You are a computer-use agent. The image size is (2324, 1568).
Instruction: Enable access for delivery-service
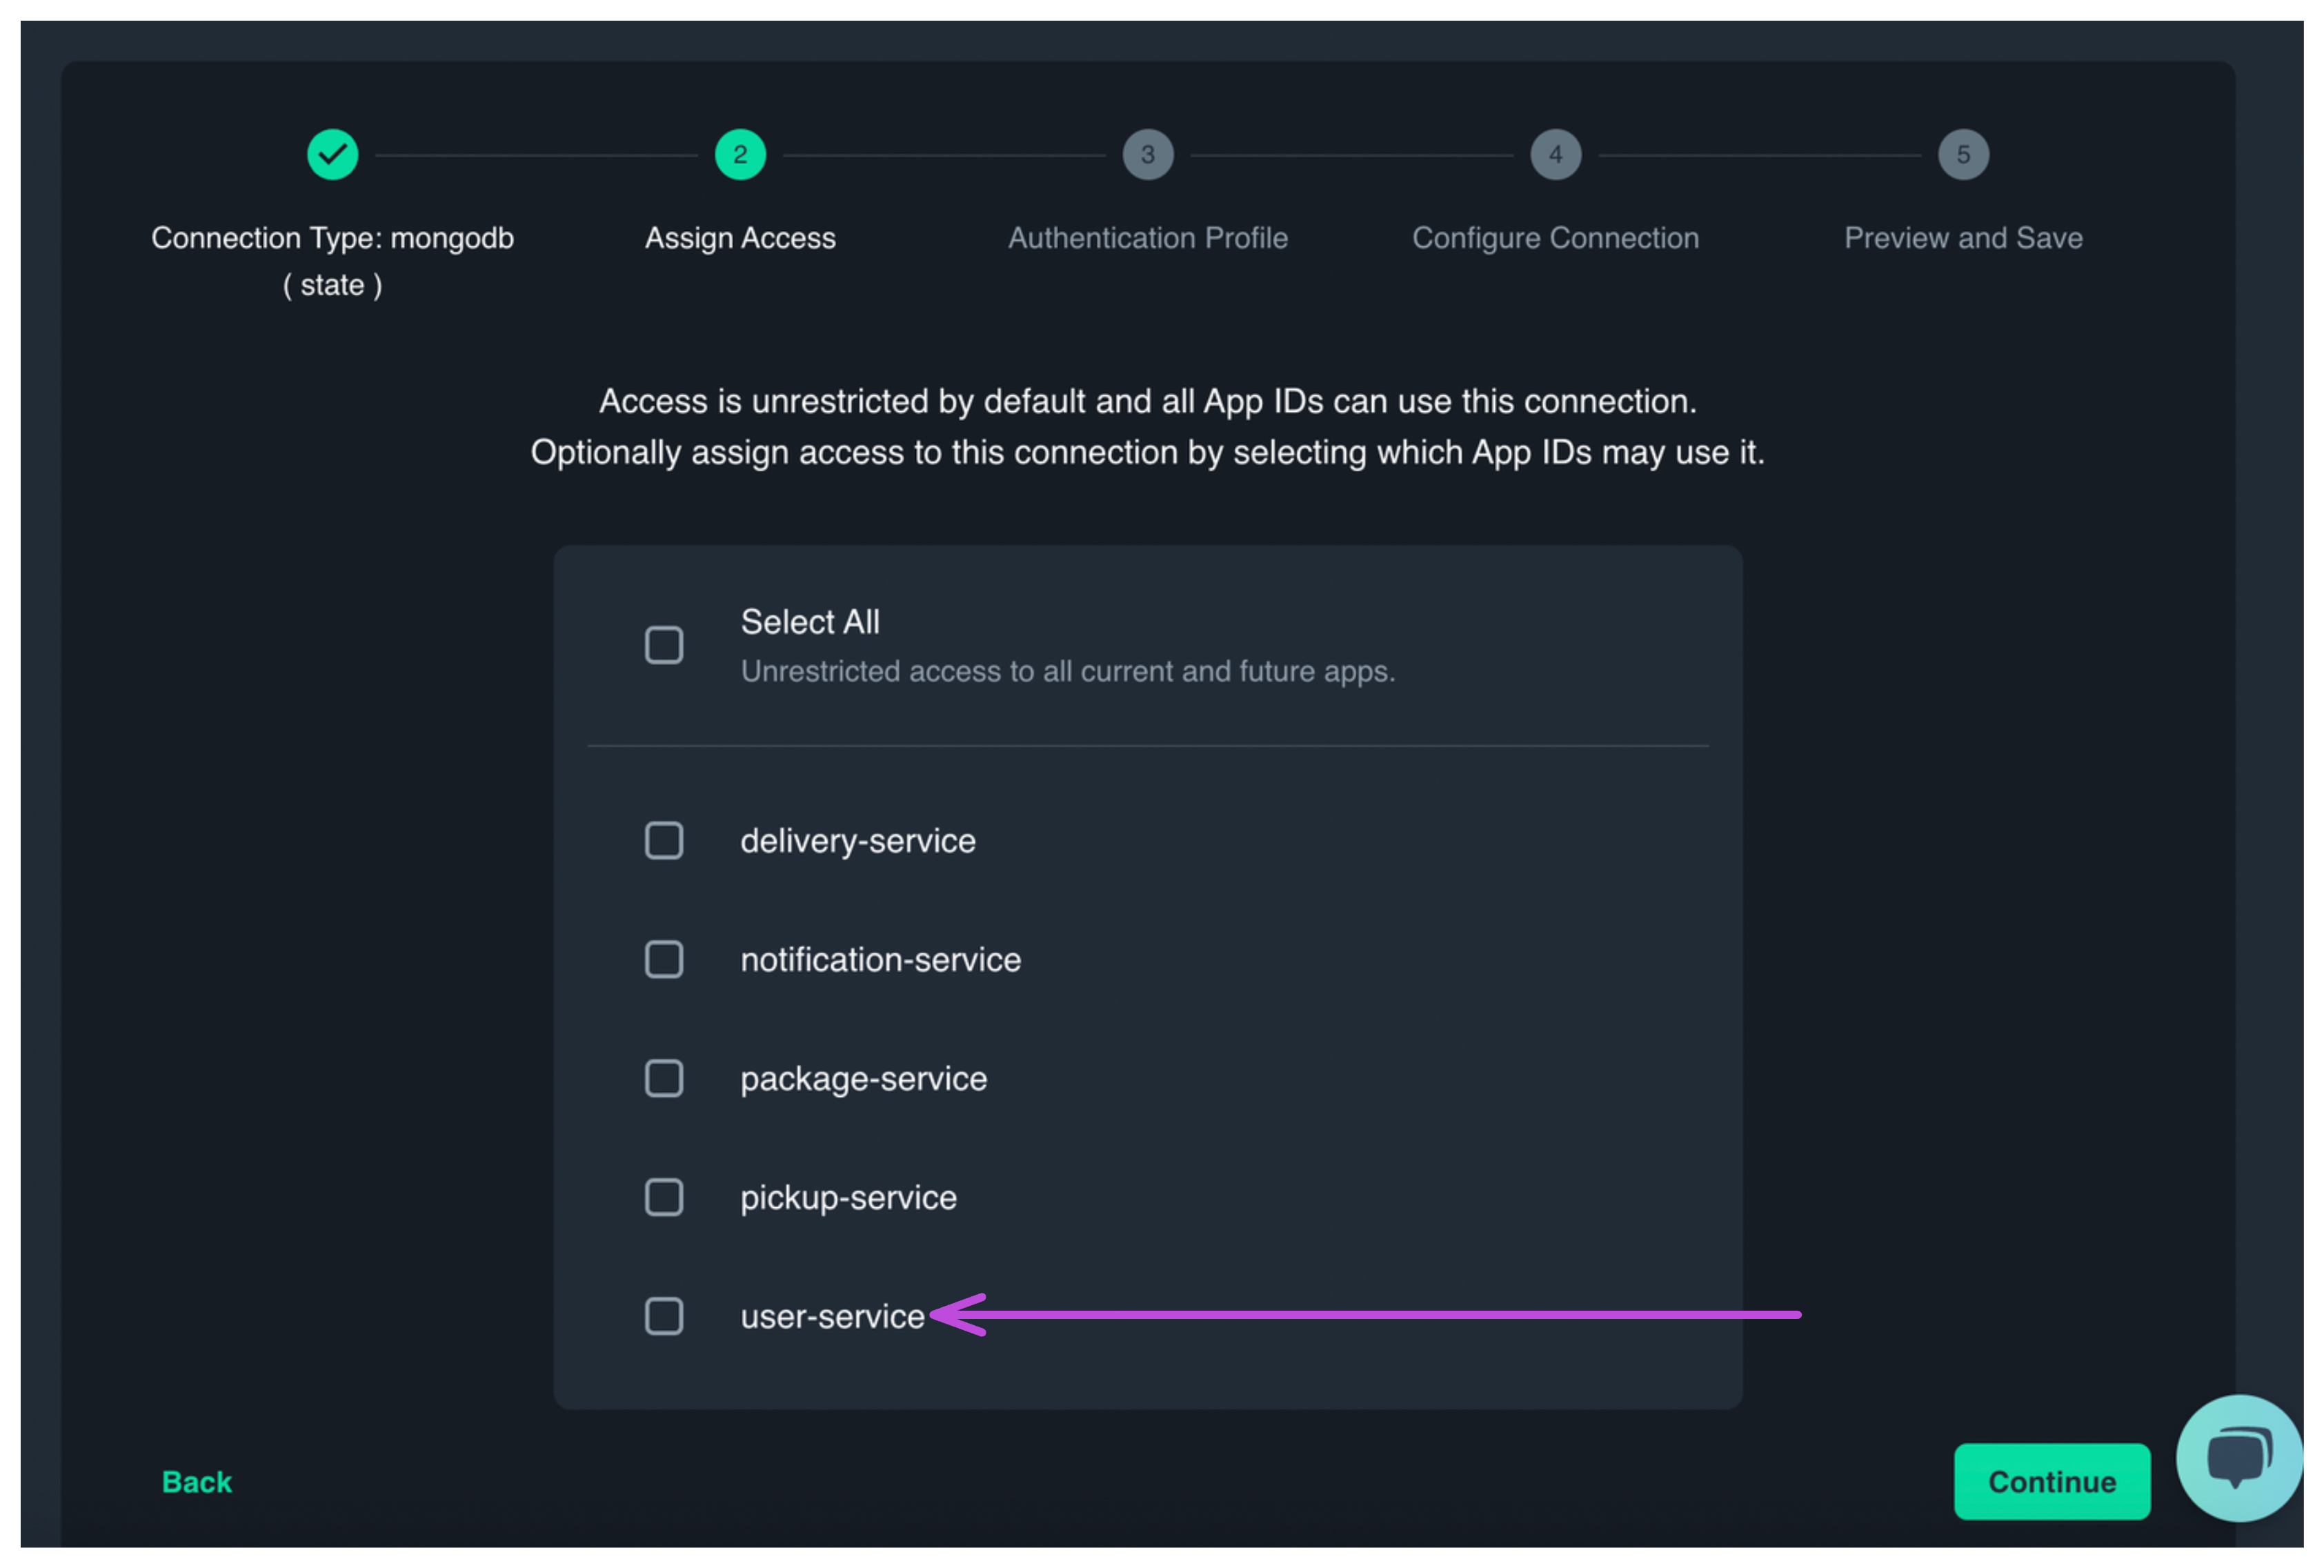(x=664, y=840)
